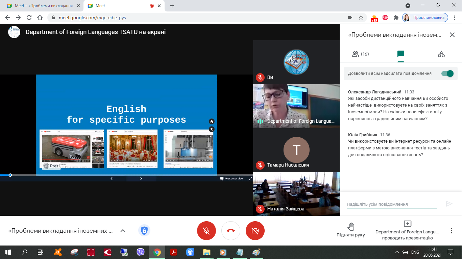Go back with Chrome's back arrow

(7, 18)
